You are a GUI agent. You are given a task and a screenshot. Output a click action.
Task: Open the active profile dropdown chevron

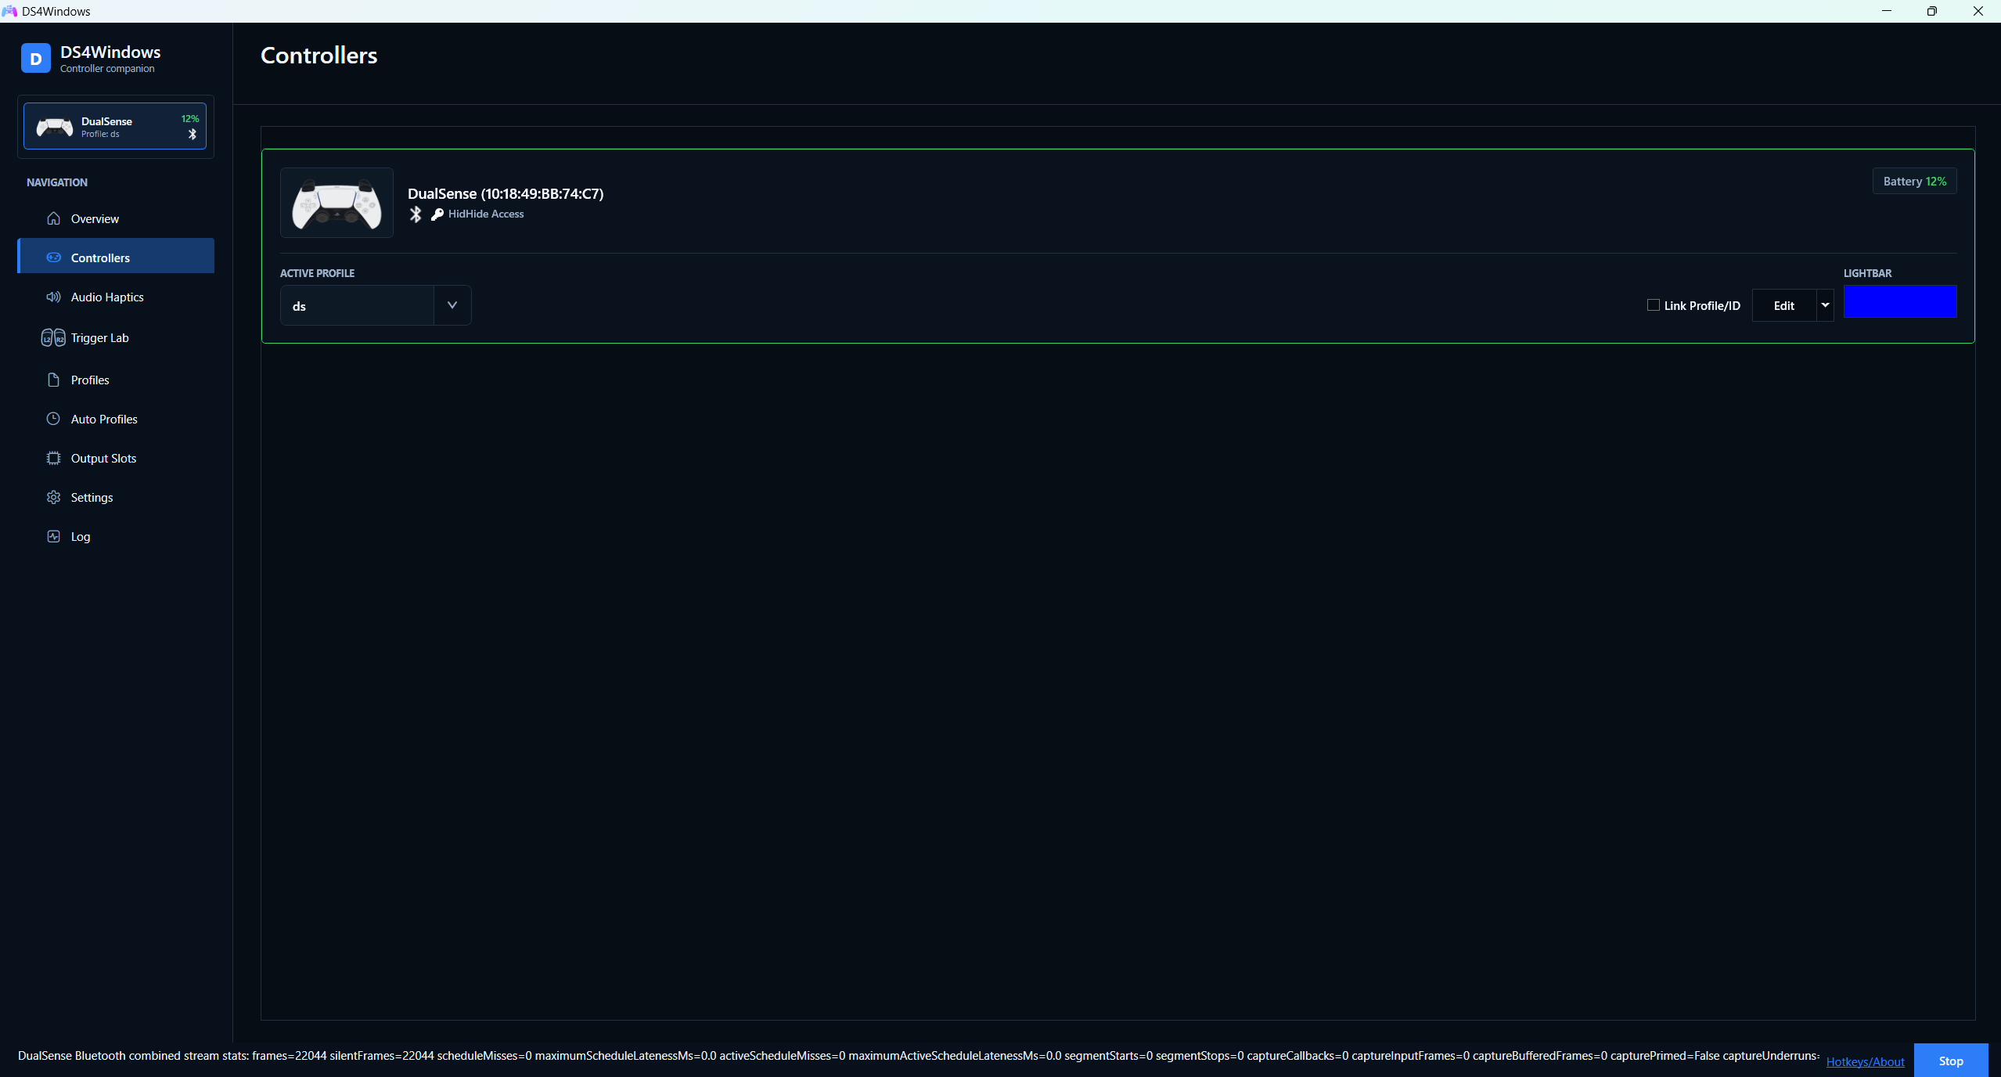pos(452,305)
